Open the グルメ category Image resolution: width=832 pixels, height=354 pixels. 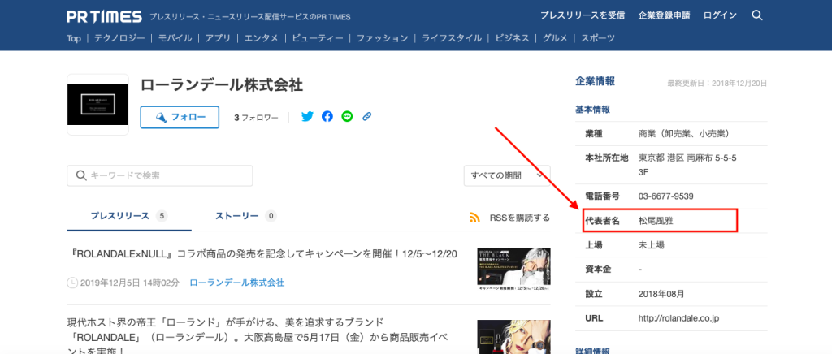[555, 38]
